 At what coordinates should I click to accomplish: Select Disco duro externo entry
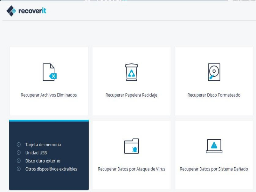coord(43,161)
